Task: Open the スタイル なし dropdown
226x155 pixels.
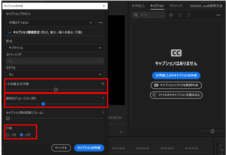Action: [x=55, y=74]
